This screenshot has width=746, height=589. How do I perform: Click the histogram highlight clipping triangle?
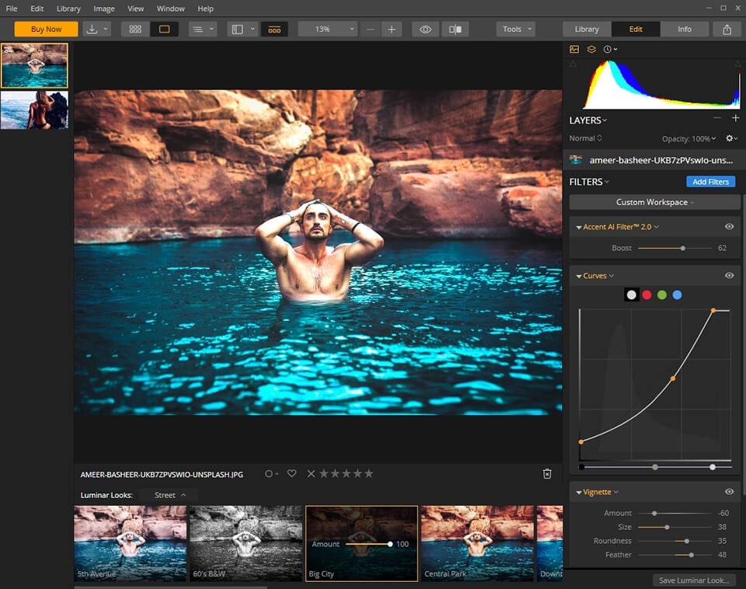click(x=737, y=64)
